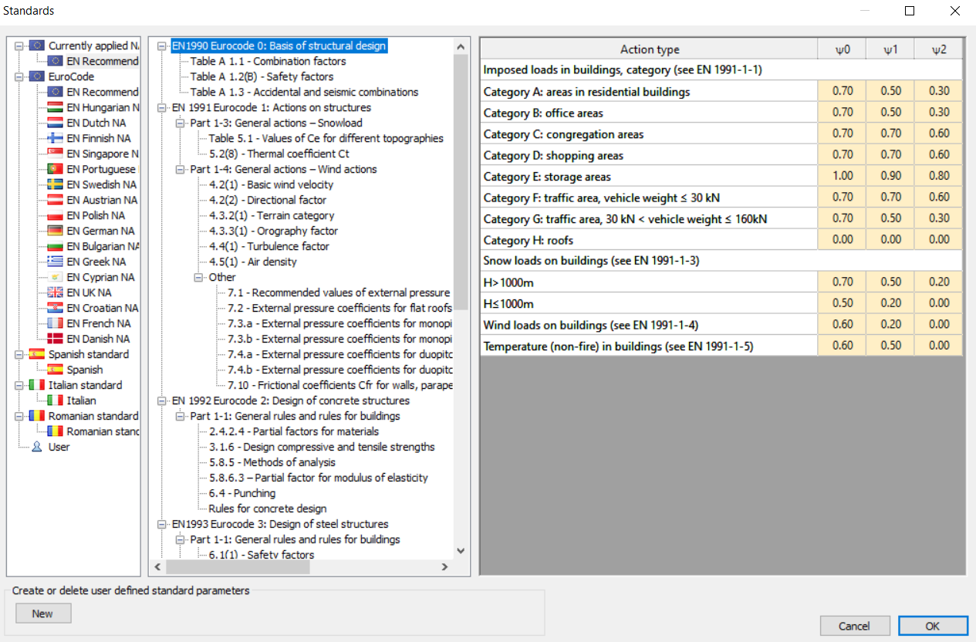Select 6.4 Punching tree item
Image resolution: width=976 pixels, height=642 pixels.
(x=241, y=493)
